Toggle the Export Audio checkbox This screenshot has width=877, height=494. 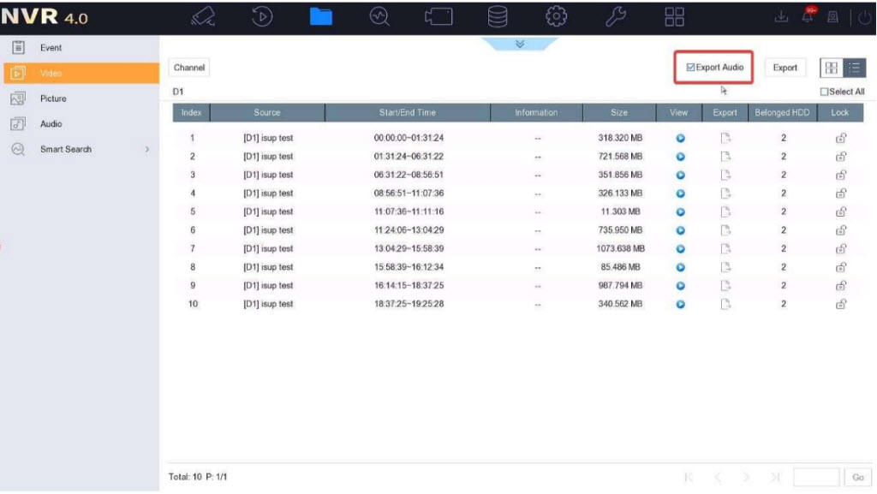pyautogui.click(x=692, y=68)
